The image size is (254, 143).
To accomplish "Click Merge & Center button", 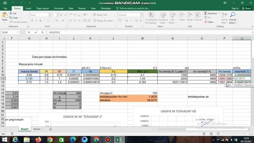I will point(103,21).
